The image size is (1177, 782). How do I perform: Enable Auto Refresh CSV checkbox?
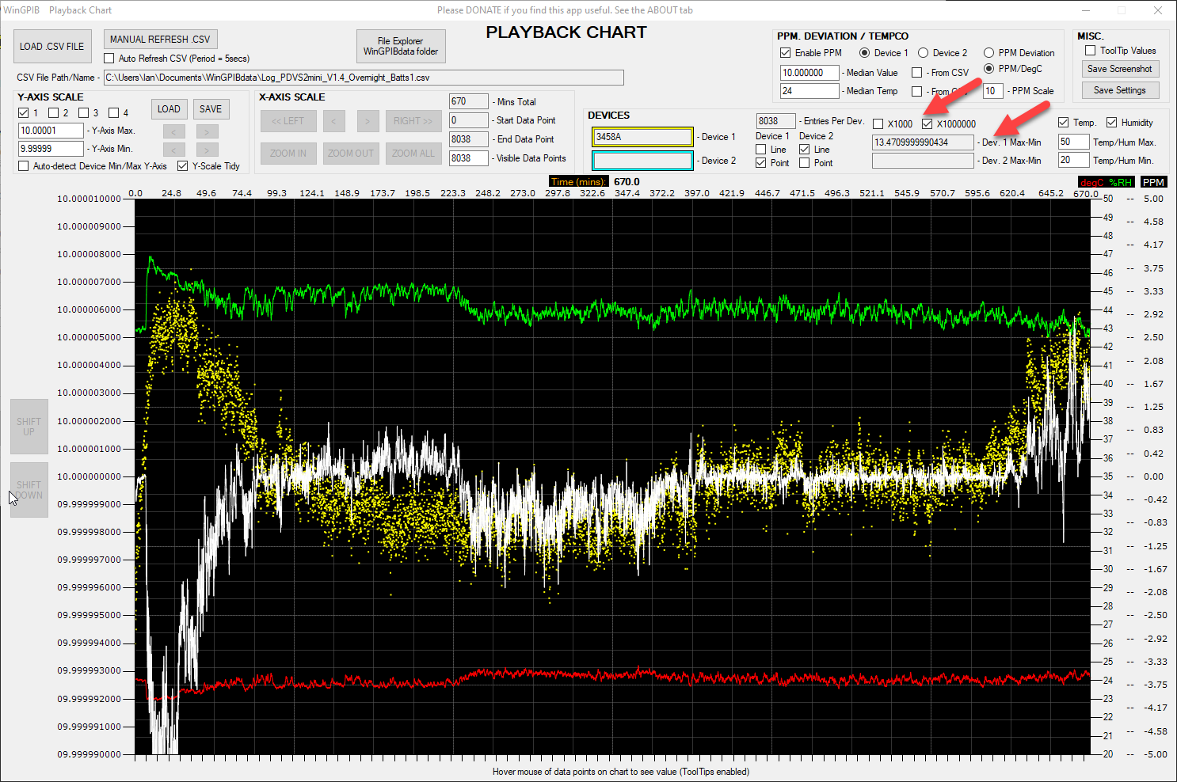109,59
